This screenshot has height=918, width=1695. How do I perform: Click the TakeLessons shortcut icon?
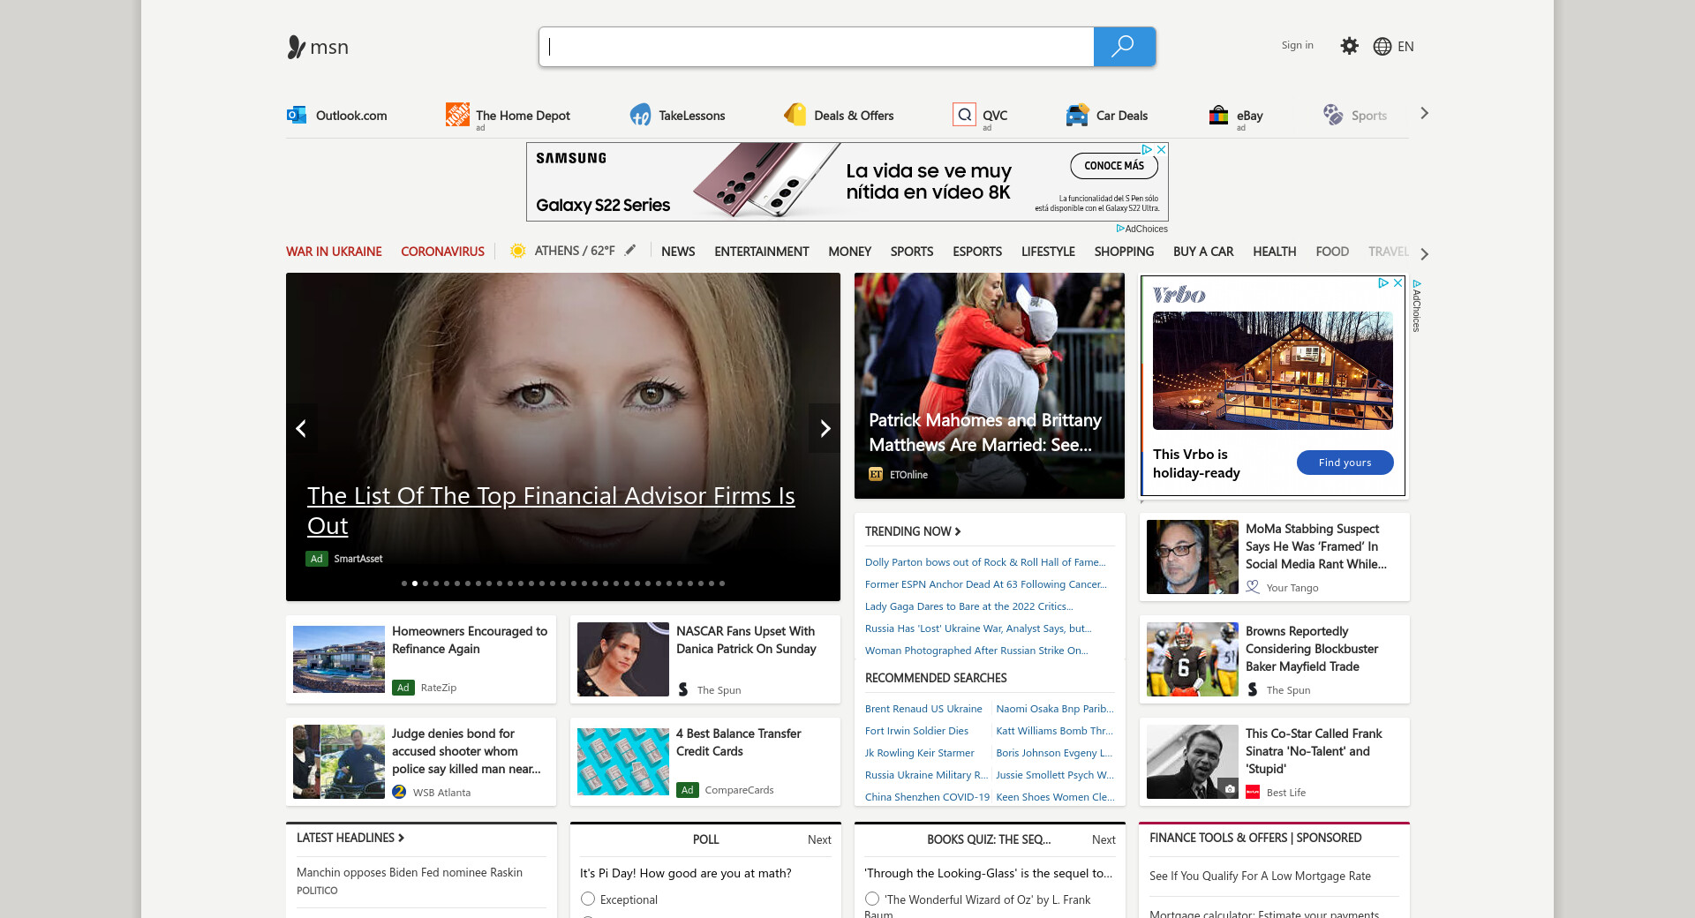640,115
